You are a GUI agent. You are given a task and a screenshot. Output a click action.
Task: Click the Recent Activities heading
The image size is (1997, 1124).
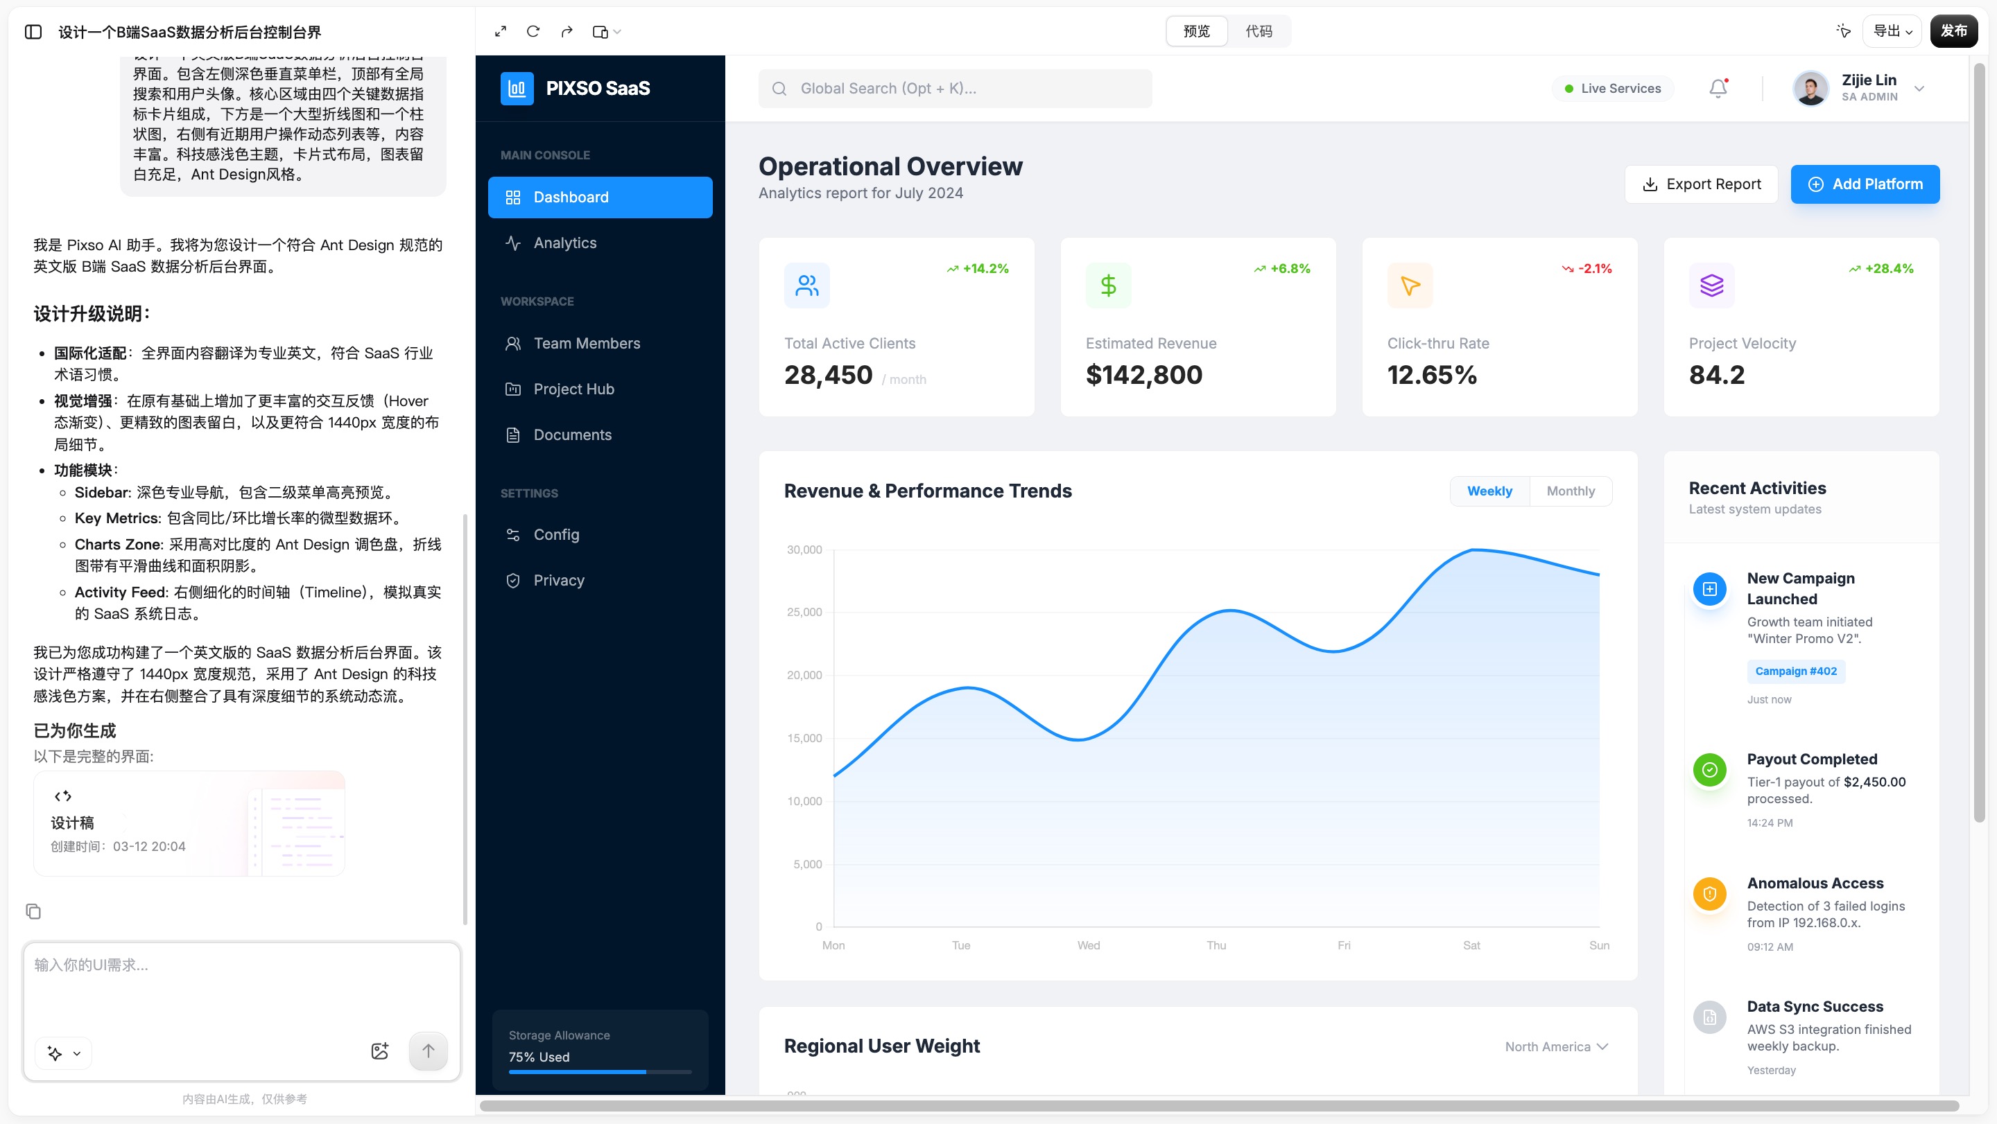pos(1758,488)
